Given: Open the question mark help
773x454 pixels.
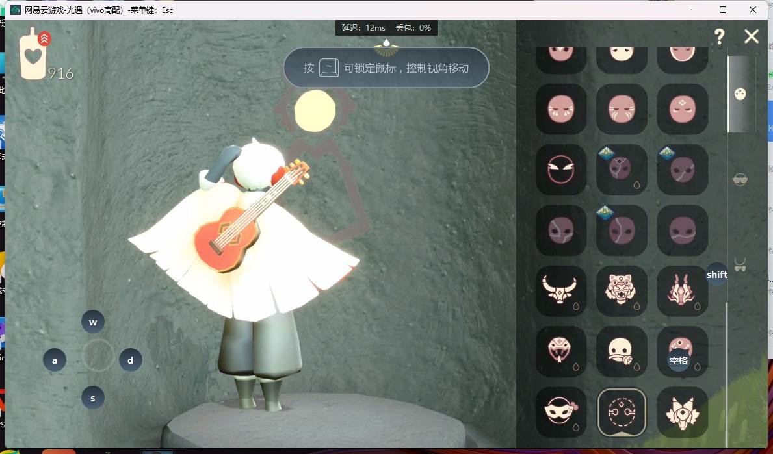Looking at the screenshot, I should point(719,36).
